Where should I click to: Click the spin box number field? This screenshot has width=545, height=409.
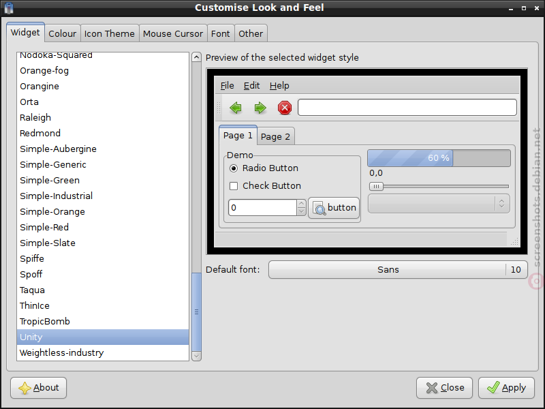(263, 208)
